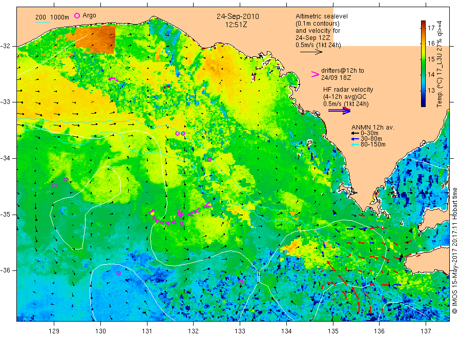Screen dimensions: 461x338
Task: Click the 'HF radar velocity' legend text
Action: 348,90
